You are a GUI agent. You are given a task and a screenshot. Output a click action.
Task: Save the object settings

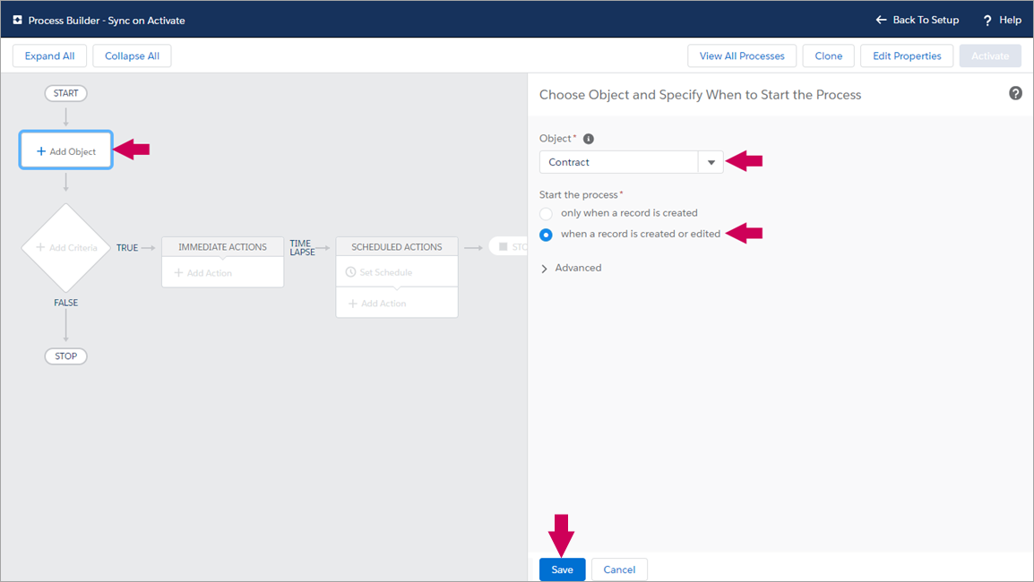tap(562, 569)
